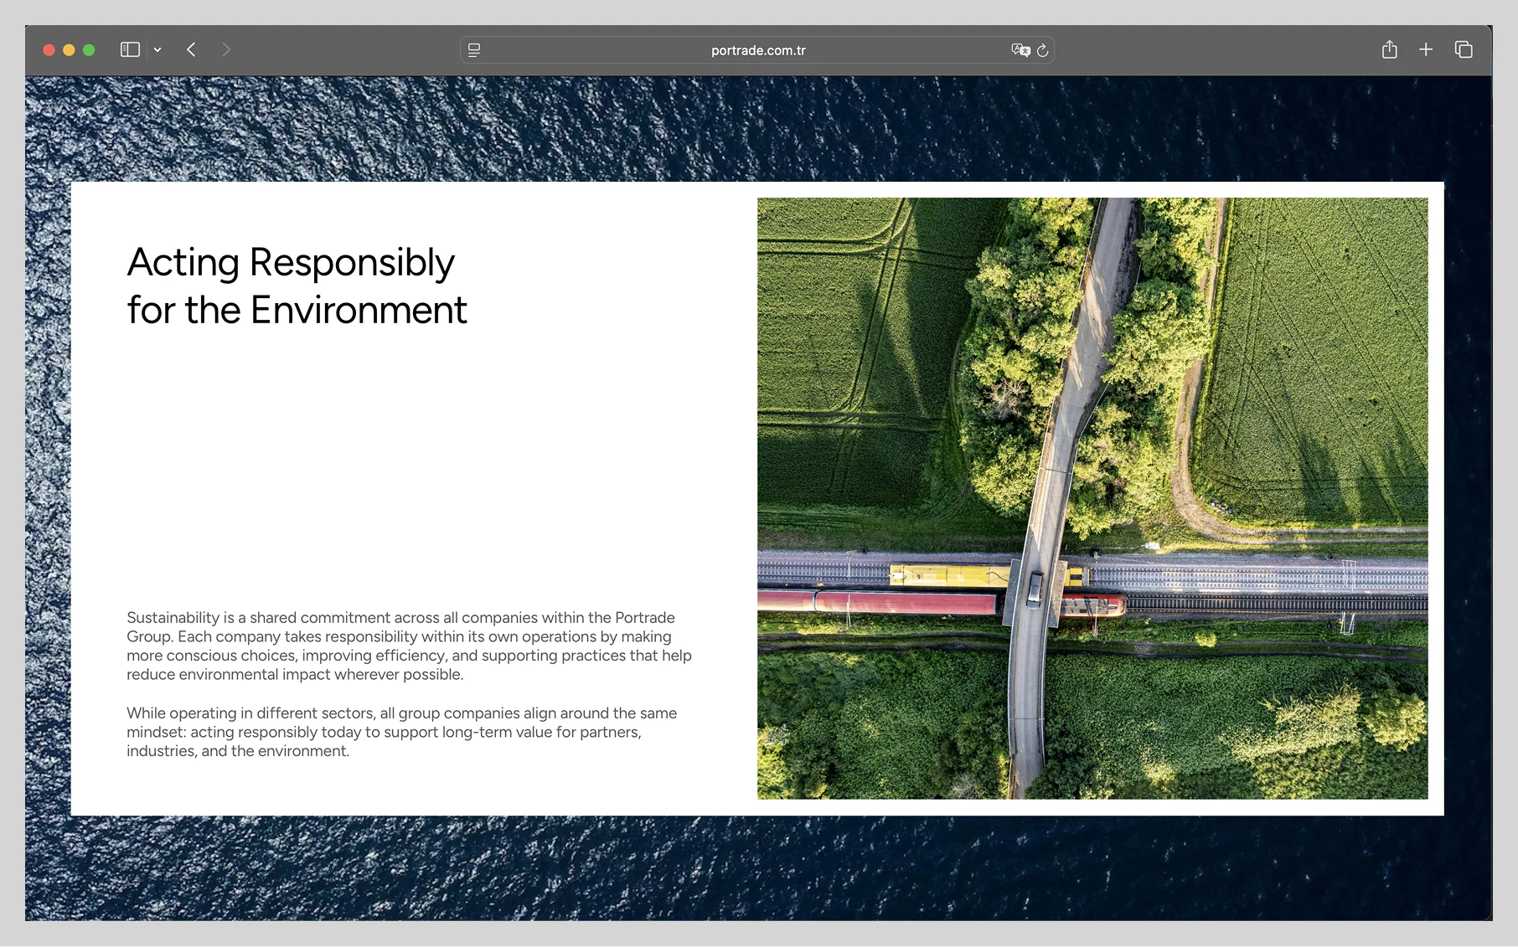Enter full screen with the green button
Screen dimensions: 1518x947
tap(89, 50)
